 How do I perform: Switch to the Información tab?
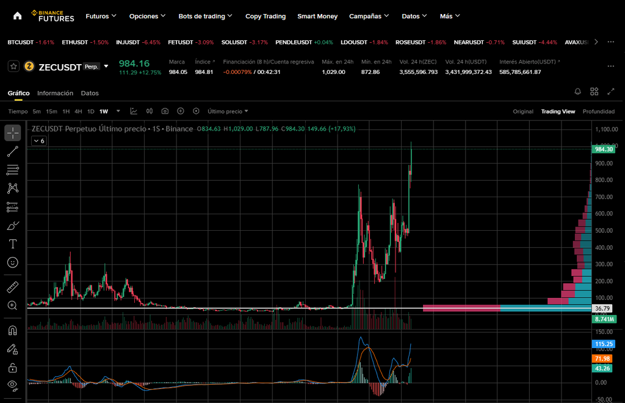click(x=56, y=93)
